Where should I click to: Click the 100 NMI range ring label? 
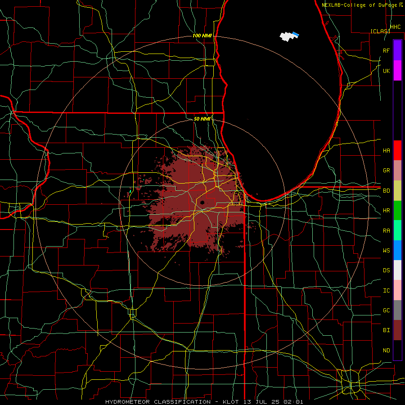[202, 36]
